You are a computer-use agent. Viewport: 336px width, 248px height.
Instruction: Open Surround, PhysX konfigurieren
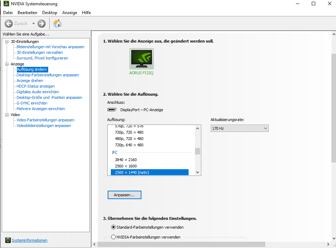(x=42, y=58)
